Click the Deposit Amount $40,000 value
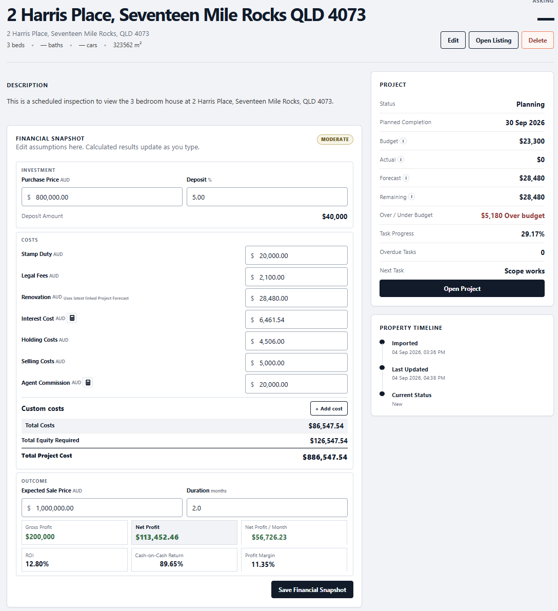 tap(335, 216)
